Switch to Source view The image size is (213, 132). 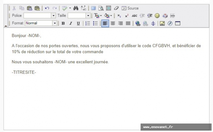(x=130, y=8)
